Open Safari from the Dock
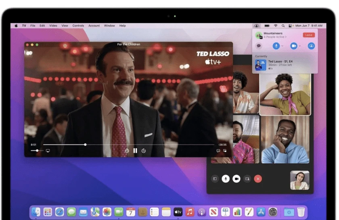Viewport: 339px width, 220px height. point(59,212)
